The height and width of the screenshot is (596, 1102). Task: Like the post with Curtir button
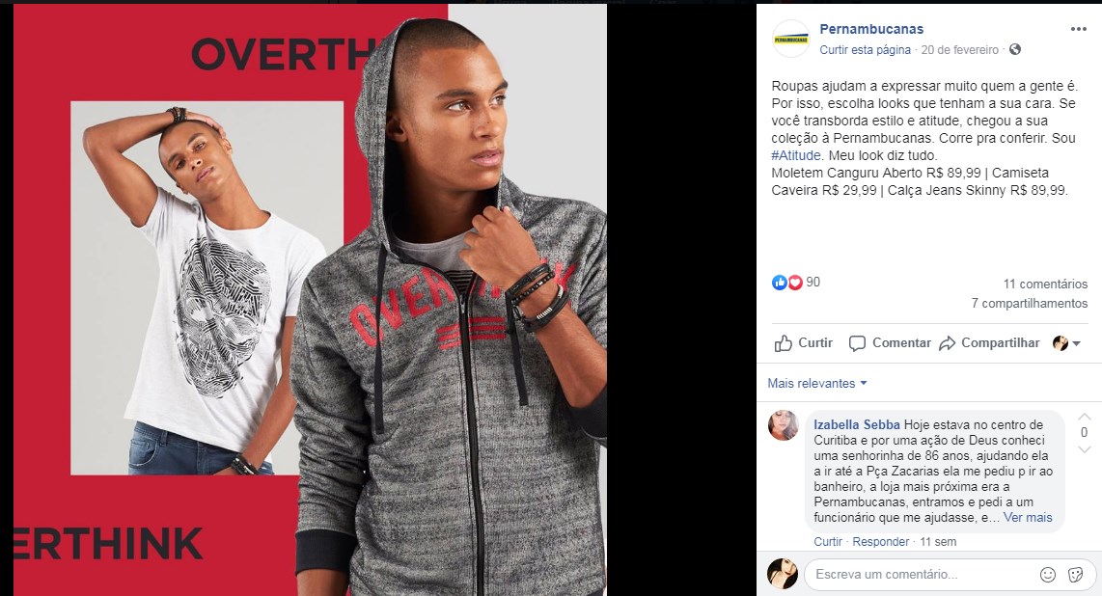point(803,343)
